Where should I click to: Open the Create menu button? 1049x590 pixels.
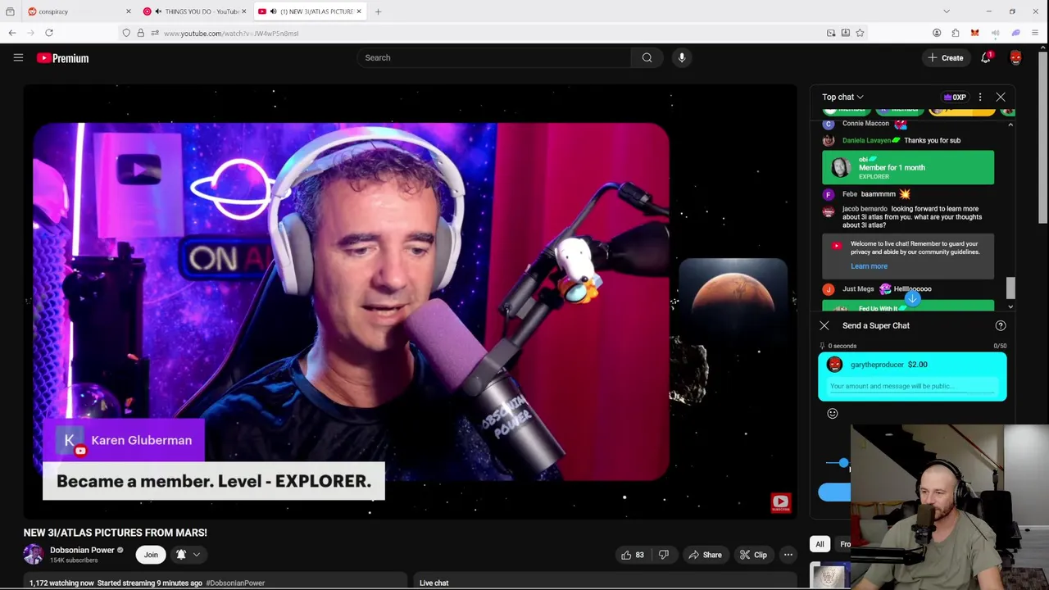pos(945,57)
